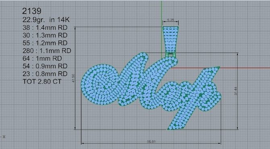Viewport: 270px width, 149px height.
Task: Select the '23 : 0.8mm RD' annotation
Action: pos(45,74)
